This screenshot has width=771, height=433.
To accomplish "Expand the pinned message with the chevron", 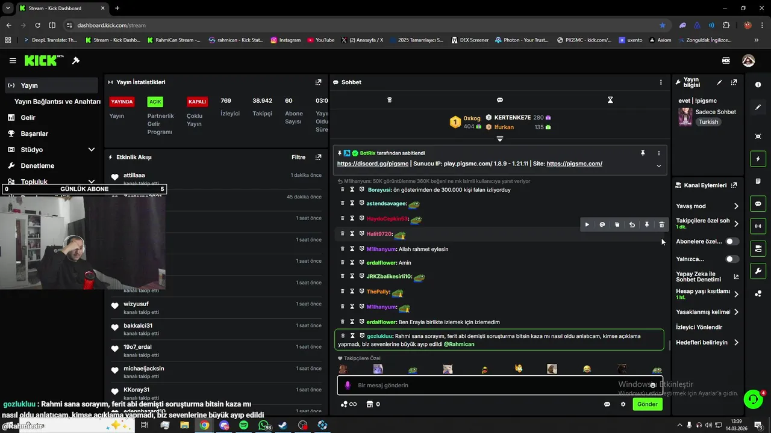I will tap(659, 166).
